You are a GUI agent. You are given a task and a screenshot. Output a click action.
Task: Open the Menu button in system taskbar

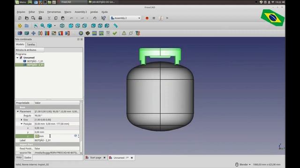point(21,2)
